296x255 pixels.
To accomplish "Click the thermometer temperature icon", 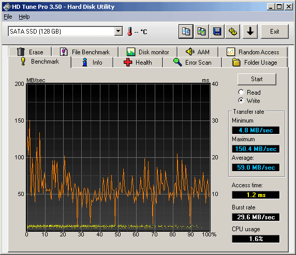I will 130,32.
